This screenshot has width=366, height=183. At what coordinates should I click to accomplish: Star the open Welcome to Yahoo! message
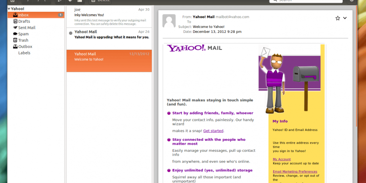pos(338,18)
